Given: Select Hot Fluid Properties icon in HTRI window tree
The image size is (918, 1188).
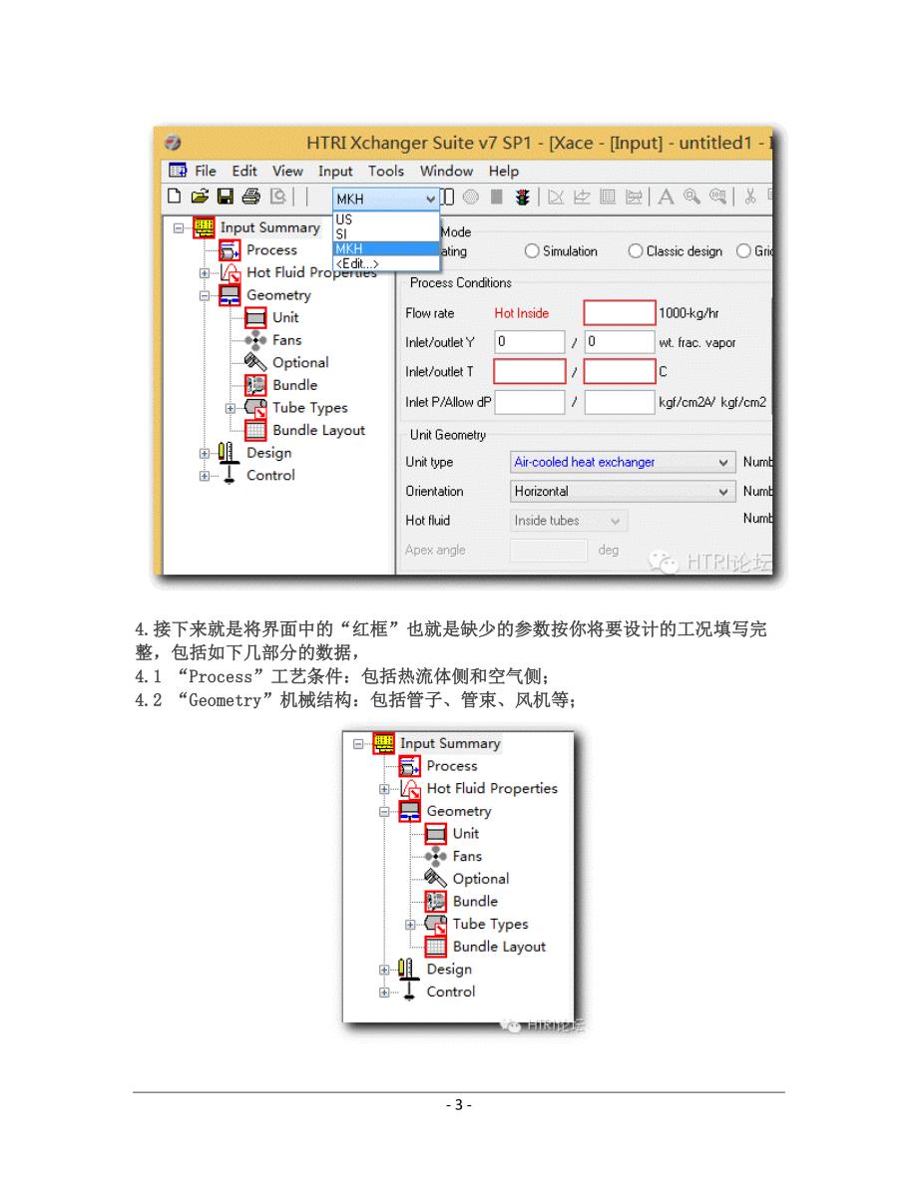Looking at the screenshot, I should tap(229, 272).
